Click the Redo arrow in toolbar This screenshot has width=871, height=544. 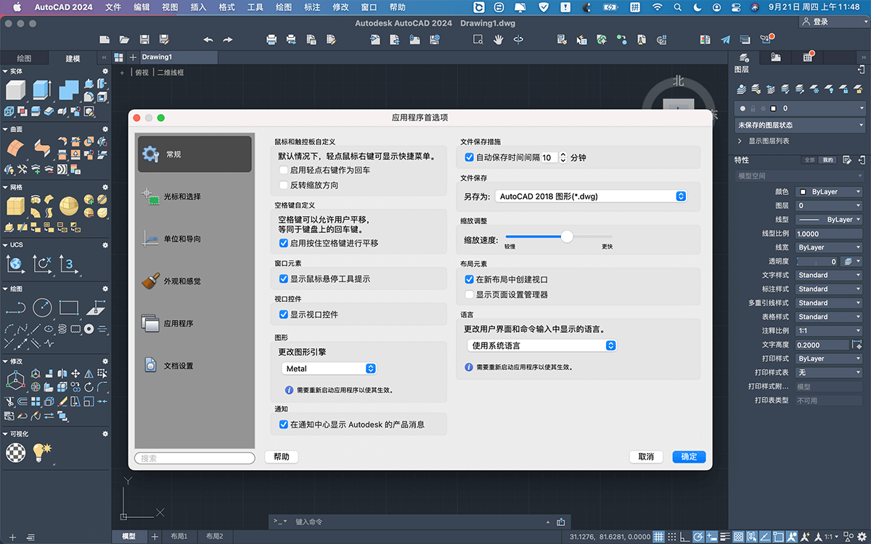pyautogui.click(x=228, y=39)
